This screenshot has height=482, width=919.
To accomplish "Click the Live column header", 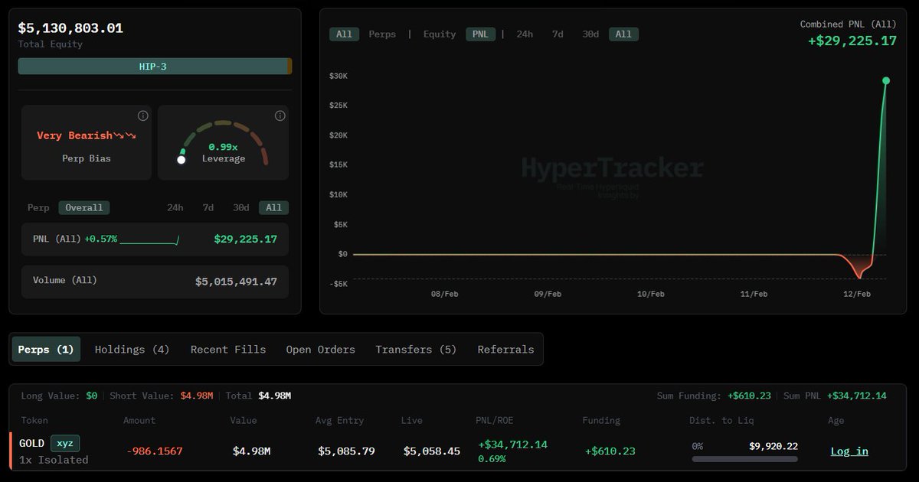I will tap(412, 420).
